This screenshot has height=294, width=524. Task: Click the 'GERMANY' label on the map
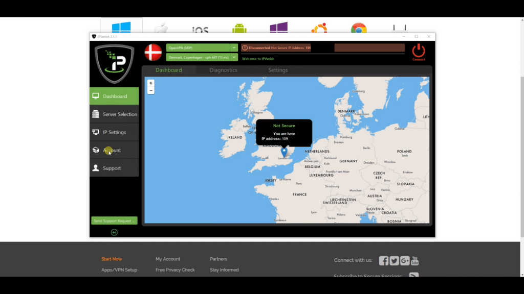348,161
